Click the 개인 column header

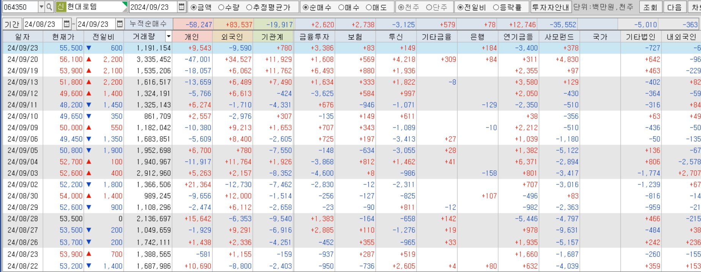191,37
